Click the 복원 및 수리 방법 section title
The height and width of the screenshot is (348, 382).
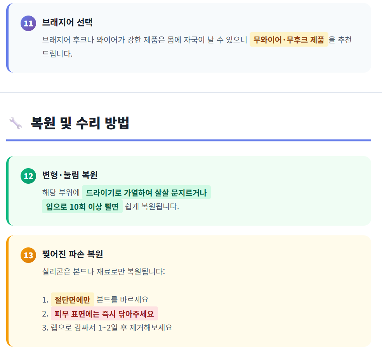(80, 123)
